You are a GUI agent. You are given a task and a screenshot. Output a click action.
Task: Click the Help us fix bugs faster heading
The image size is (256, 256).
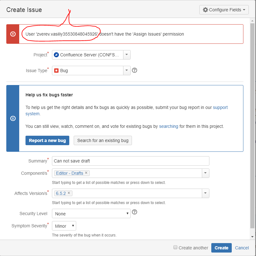tap(49, 95)
